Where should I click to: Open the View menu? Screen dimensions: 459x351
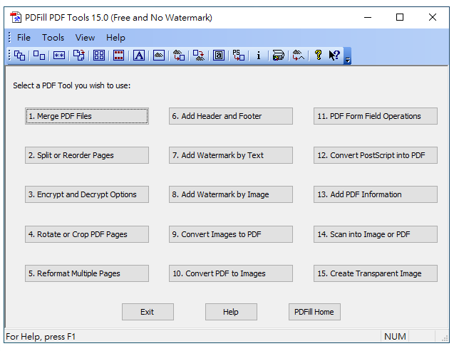point(85,38)
